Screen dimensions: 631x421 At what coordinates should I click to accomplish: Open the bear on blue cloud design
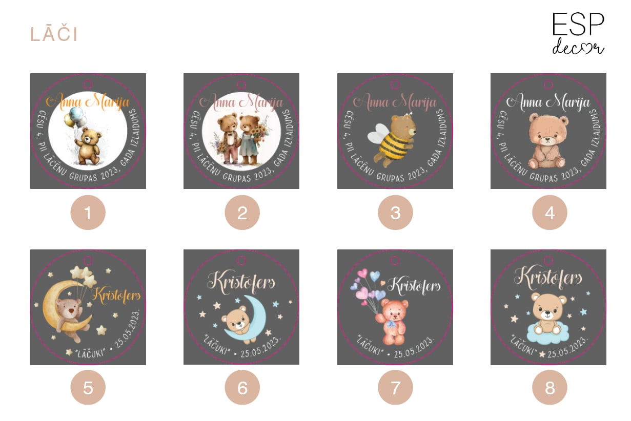point(548,307)
